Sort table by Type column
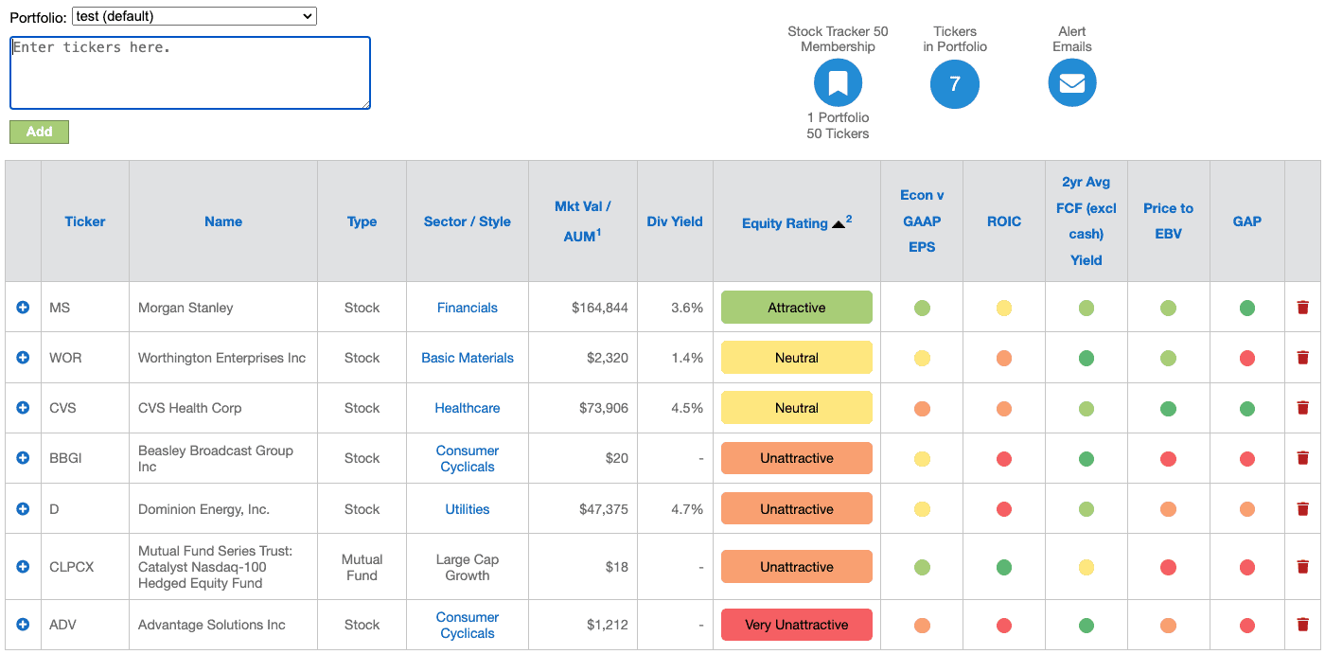Viewport: 1325px width, 654px height. click(x=362, y=221)
